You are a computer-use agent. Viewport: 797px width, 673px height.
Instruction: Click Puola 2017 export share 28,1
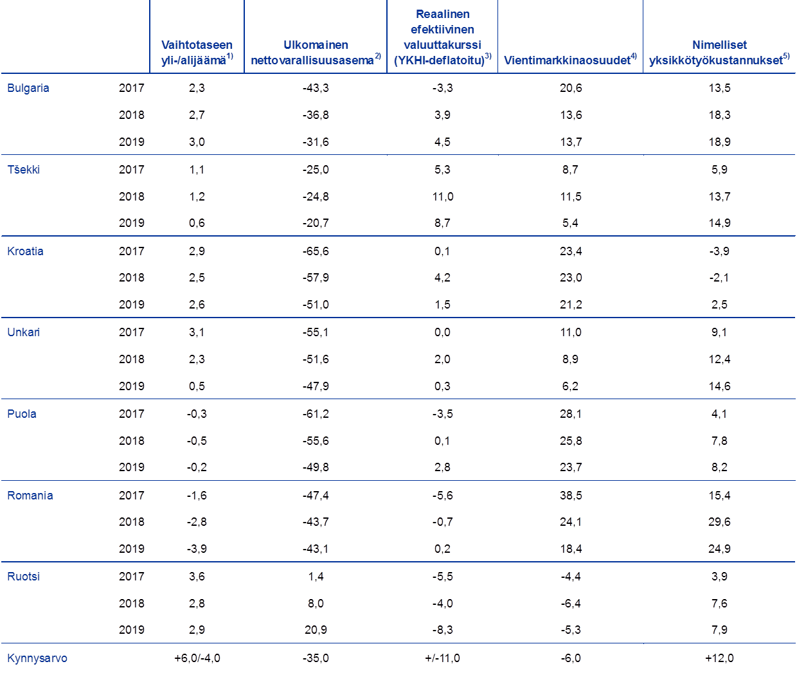571,414
